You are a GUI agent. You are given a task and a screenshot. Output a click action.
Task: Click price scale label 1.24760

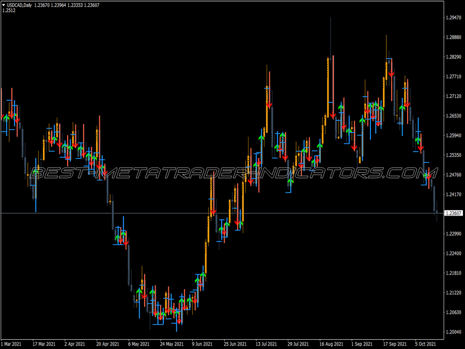tap(454, 175)
